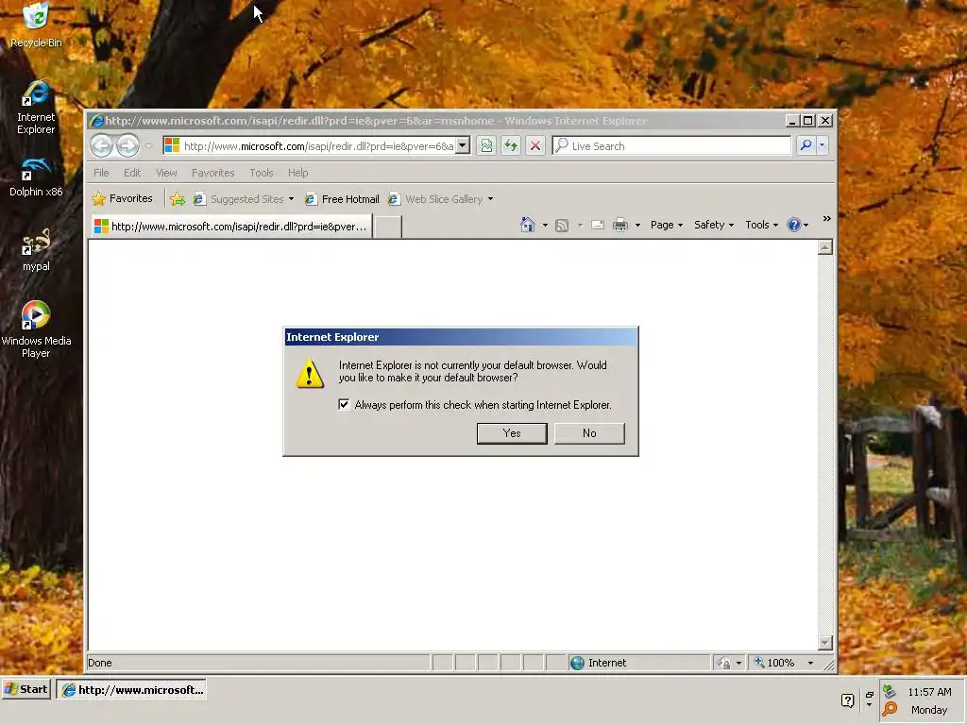Open the Tools command bar dropdown
Image resolution: width=967 pixels, height=725 pixels.
(x=762, y=225)
